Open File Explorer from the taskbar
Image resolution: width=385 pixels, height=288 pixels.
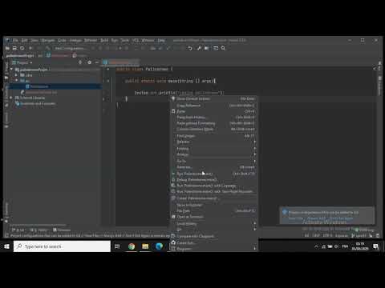click(145, 246)
